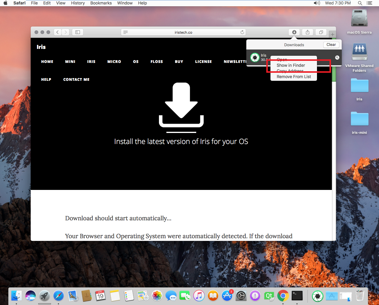379x305 pixels.
Task: Open Launchpad from the Dock
Action: (x=44, y=296)
